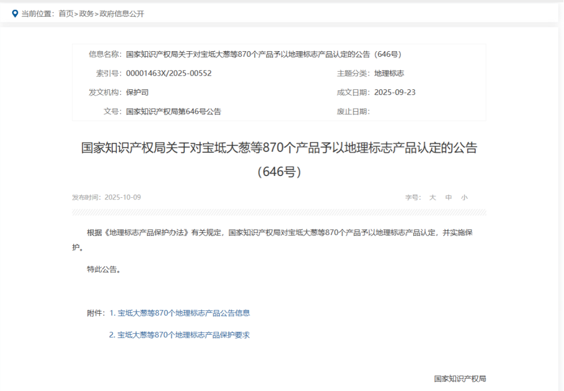564x391 pixels.
Task: Set font size to 大
Action: (x=432, y=197)
